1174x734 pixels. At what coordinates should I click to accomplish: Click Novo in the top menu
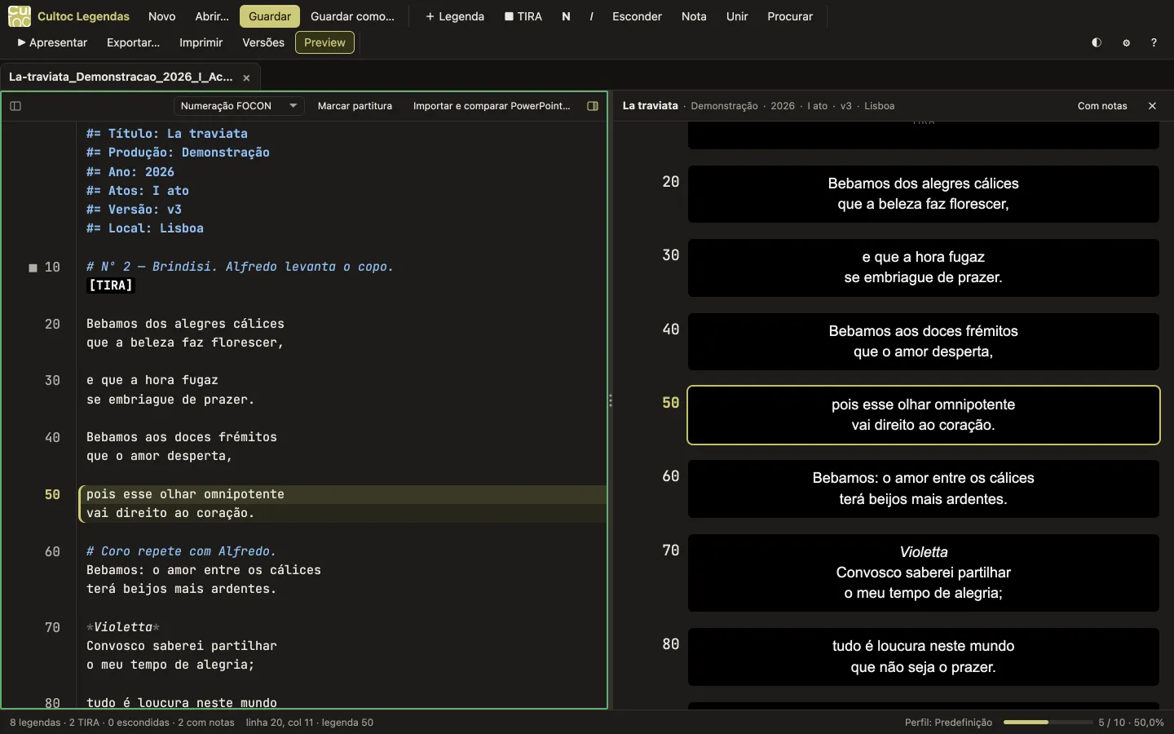point(162,16)
